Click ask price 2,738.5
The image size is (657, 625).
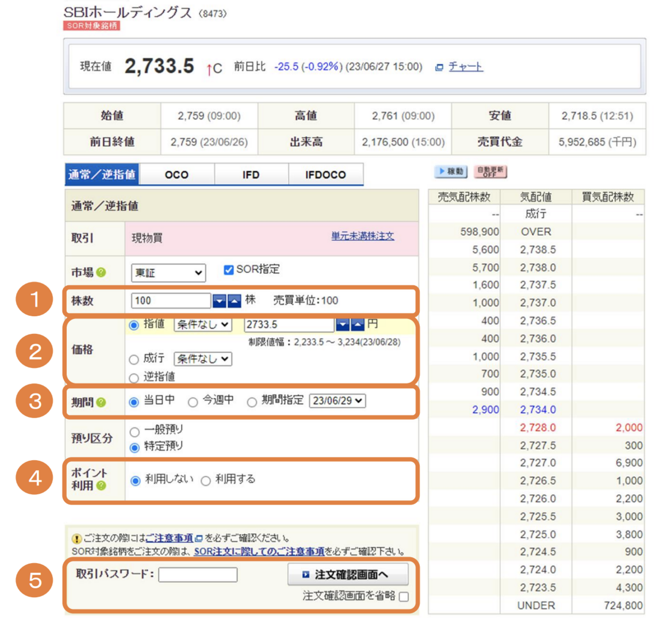click(x=538, y=250)
